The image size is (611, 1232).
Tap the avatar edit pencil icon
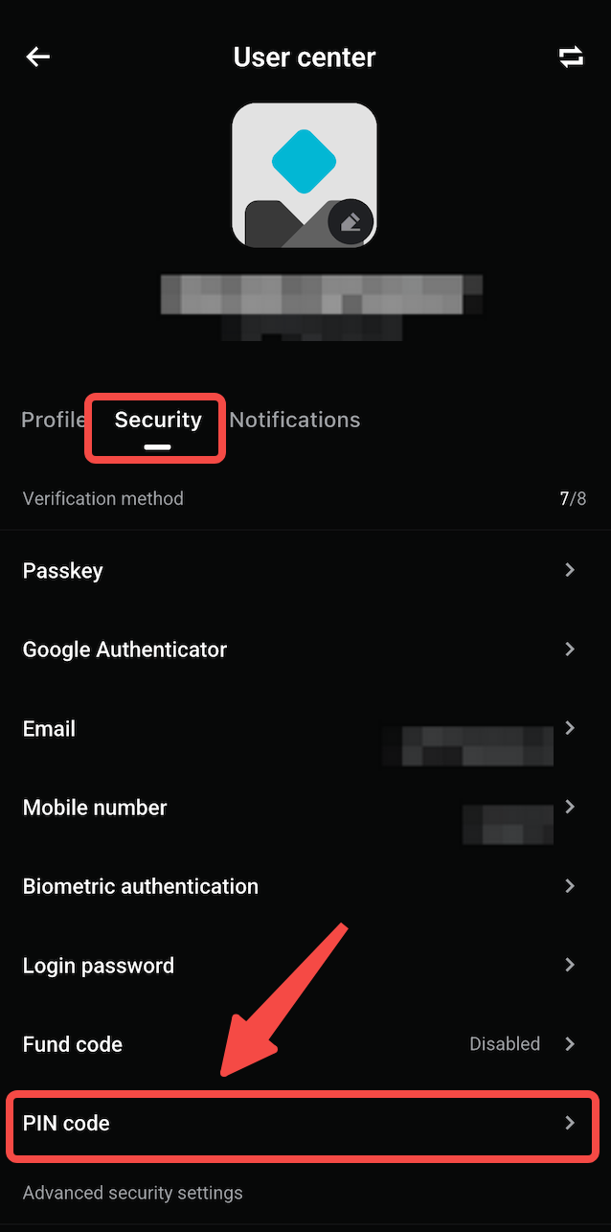point(352,221)
